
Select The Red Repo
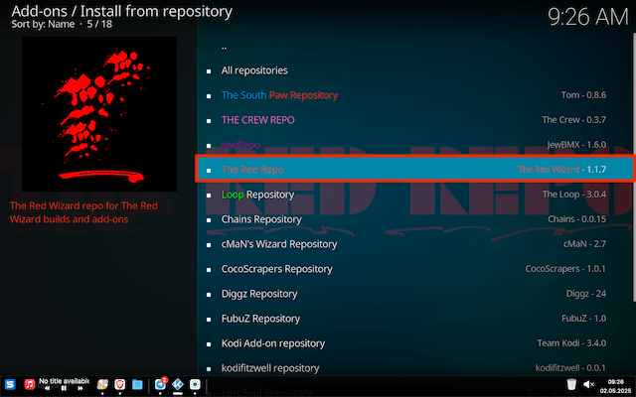(414, 170)
